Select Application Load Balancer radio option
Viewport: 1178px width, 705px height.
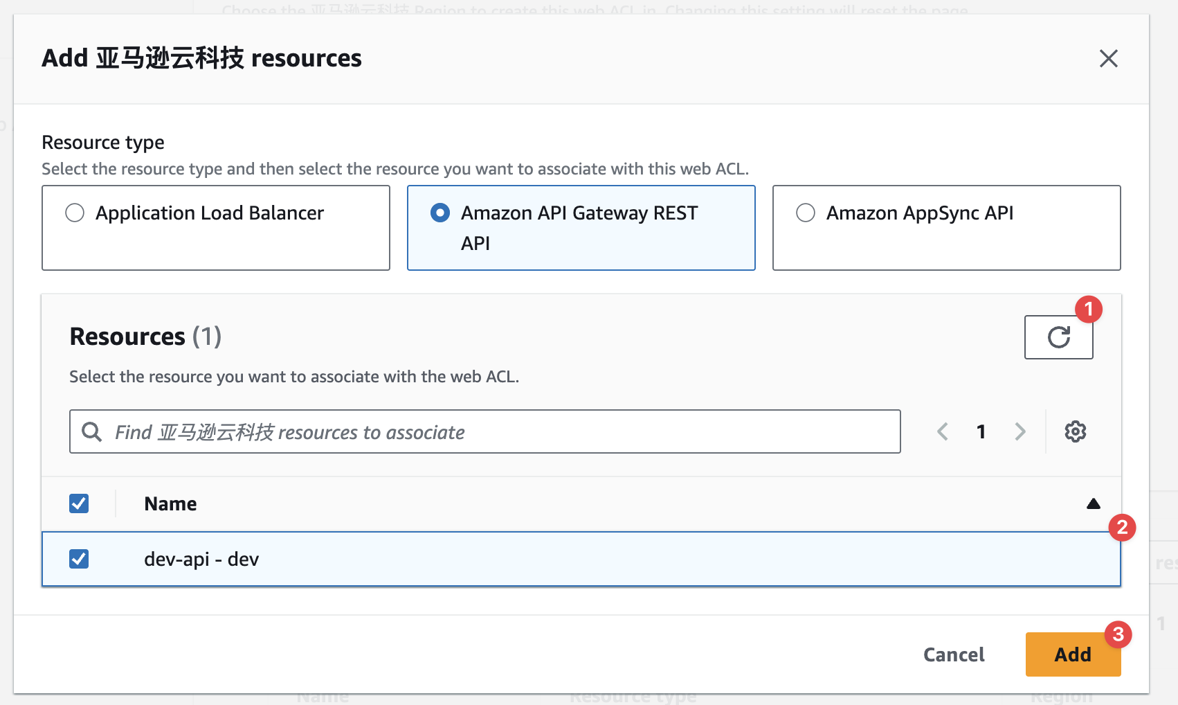75,213
